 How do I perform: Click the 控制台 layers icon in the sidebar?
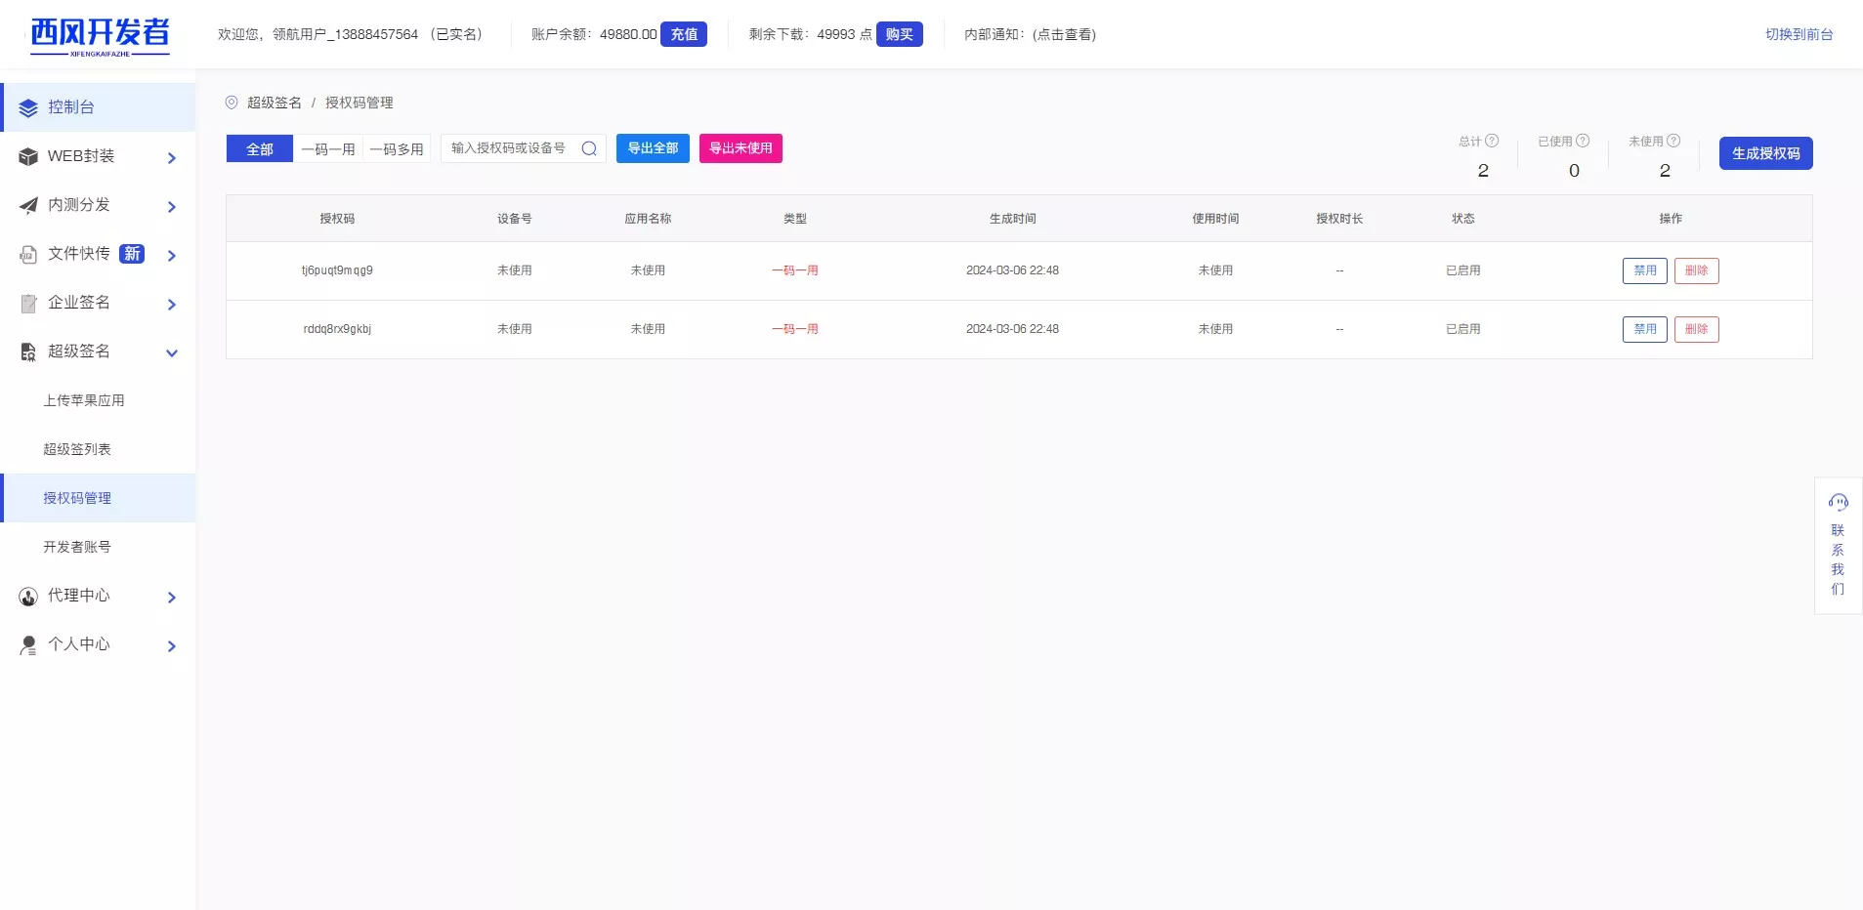pos(28,107)
